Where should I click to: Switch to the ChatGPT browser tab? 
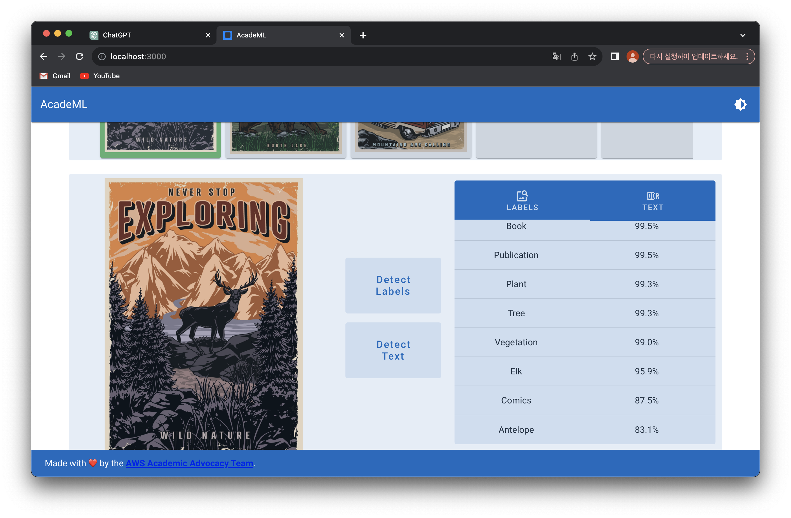[x=150, y=35]
